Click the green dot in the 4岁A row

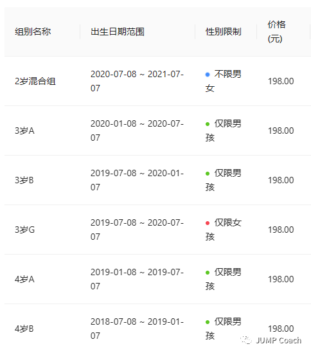[208, 273]
